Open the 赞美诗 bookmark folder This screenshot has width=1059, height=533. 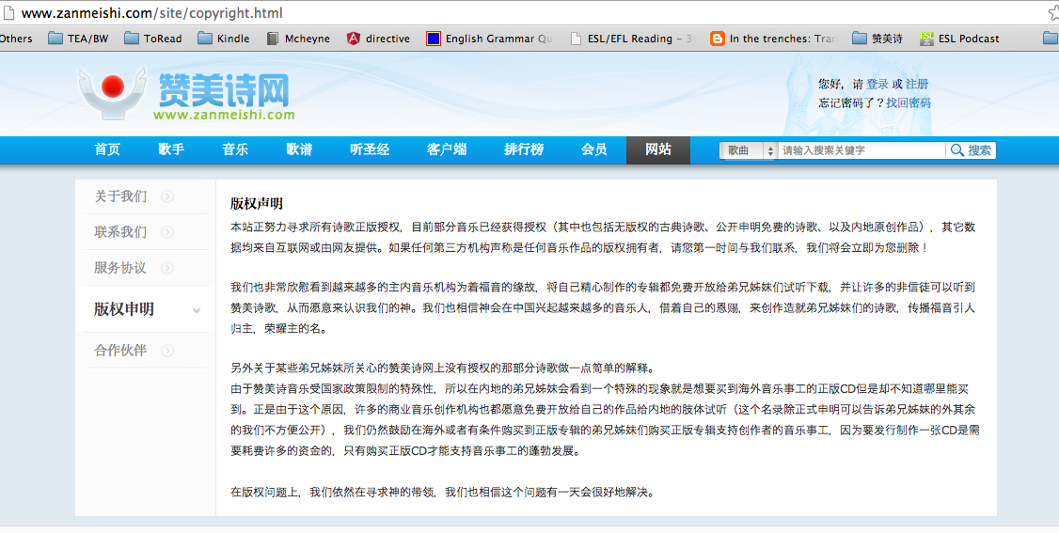pos(877,39)
